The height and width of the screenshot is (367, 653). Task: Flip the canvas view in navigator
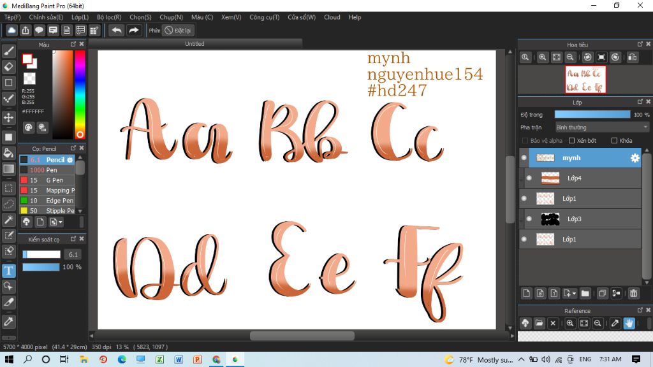632,57
